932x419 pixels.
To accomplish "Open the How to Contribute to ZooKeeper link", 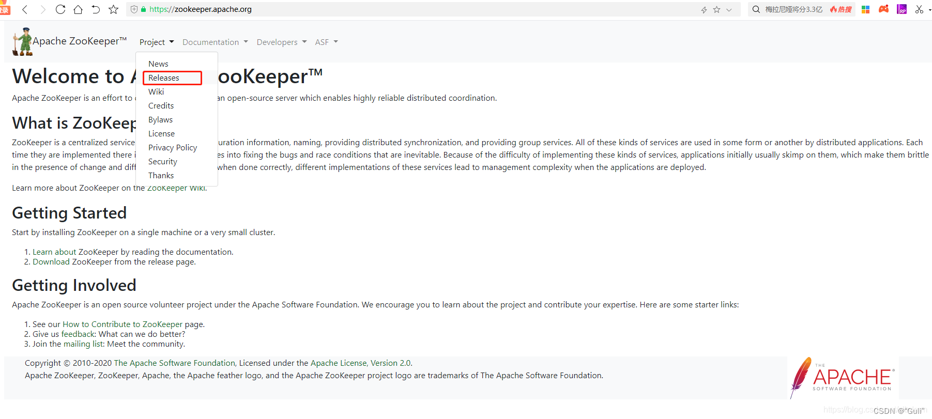I will pyautogui.click(x=123, y=324).
